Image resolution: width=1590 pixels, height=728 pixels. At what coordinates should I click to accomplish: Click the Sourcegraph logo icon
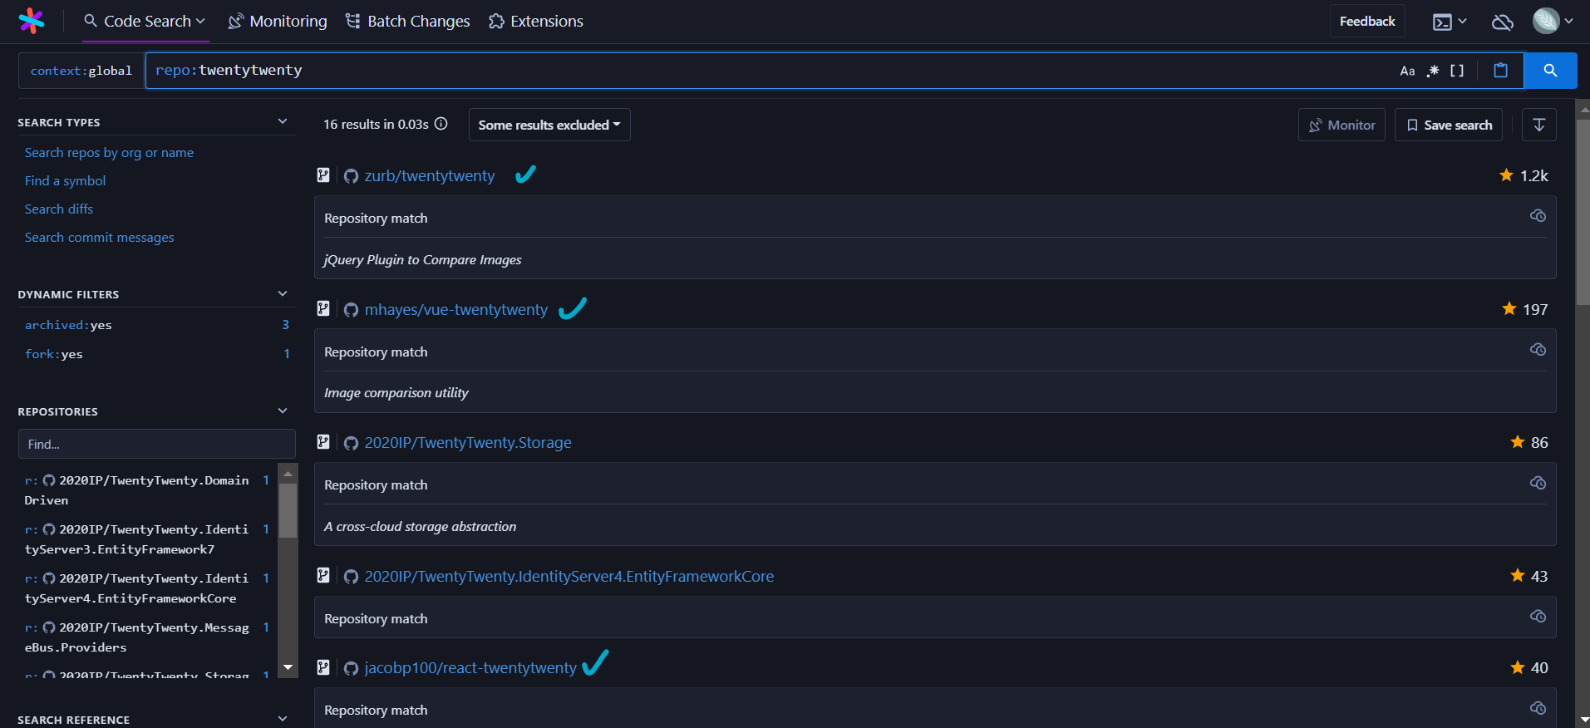coord(32,21)
